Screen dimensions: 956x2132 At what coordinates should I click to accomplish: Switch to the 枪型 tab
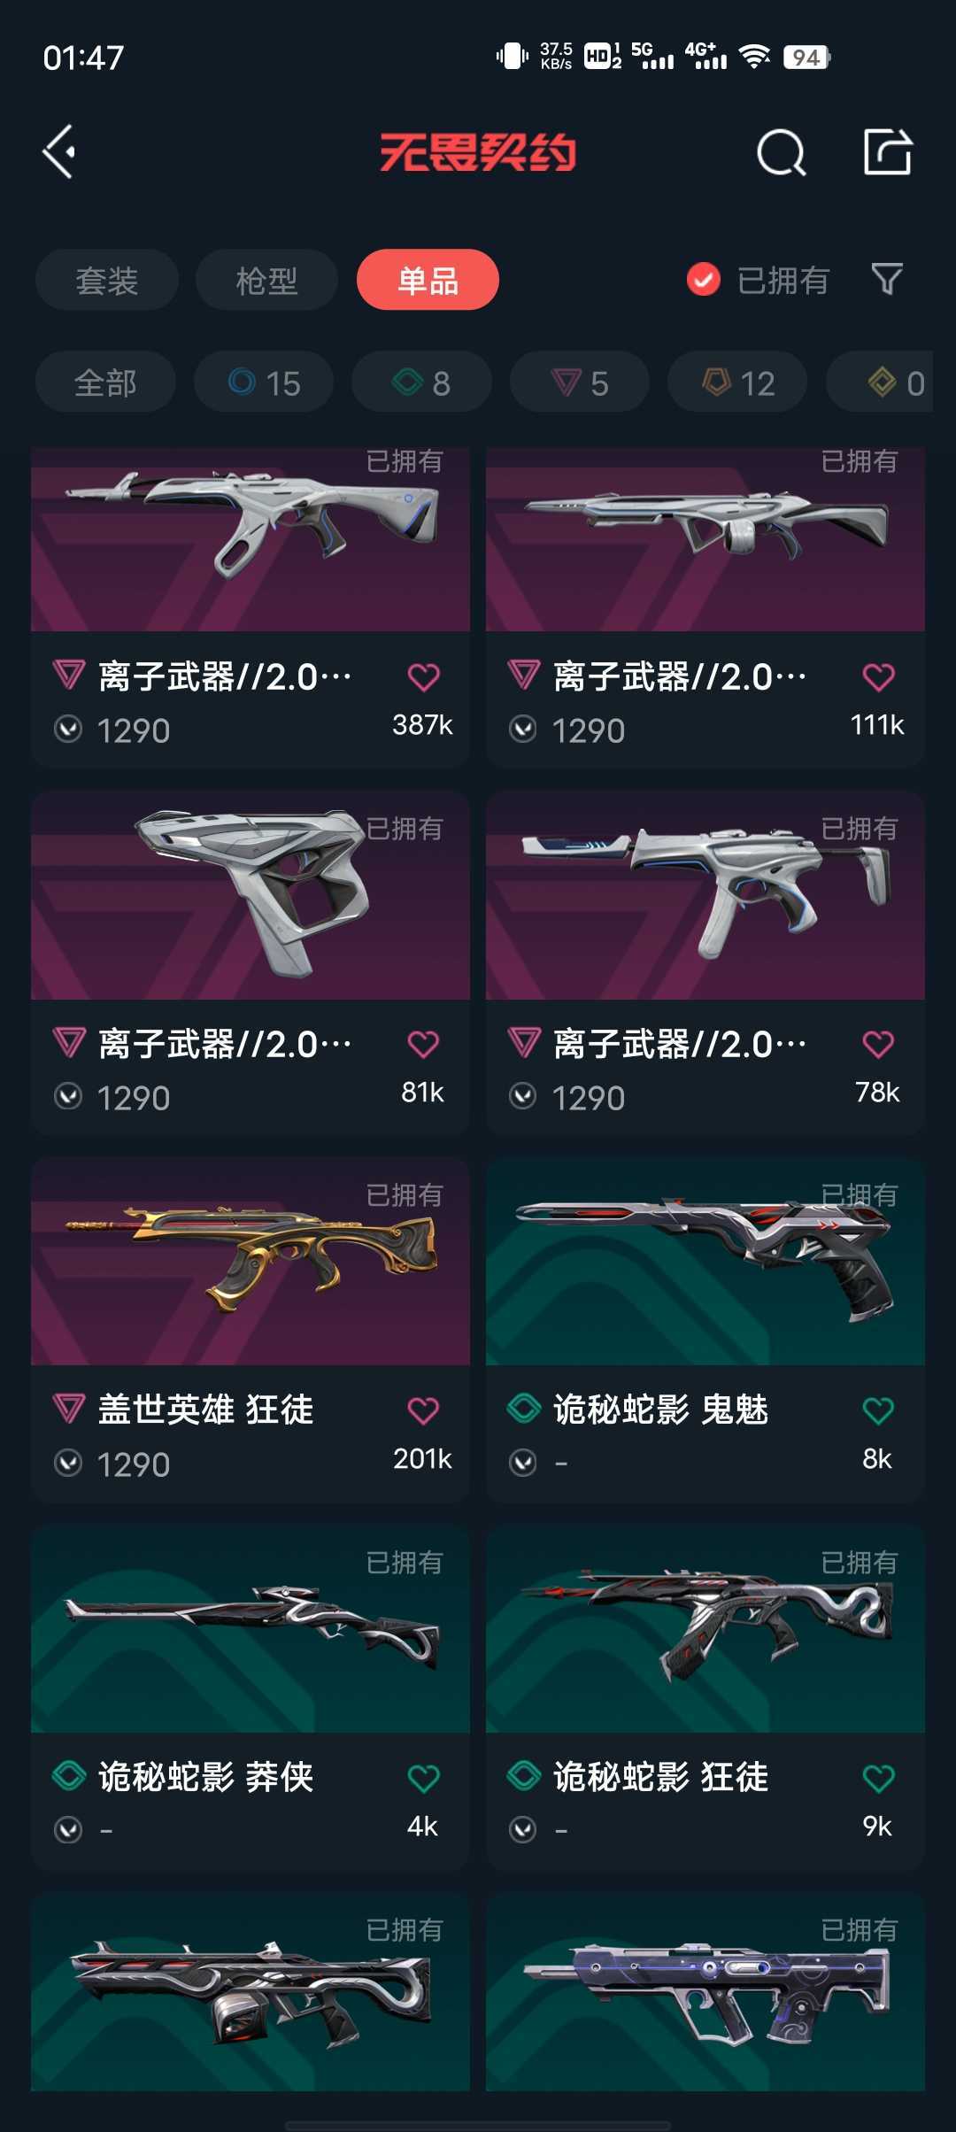pyautogui.click(x=266, y=281)
